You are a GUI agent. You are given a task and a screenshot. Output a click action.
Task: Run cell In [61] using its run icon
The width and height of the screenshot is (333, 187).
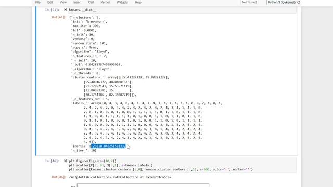click(x=65, y=10)
